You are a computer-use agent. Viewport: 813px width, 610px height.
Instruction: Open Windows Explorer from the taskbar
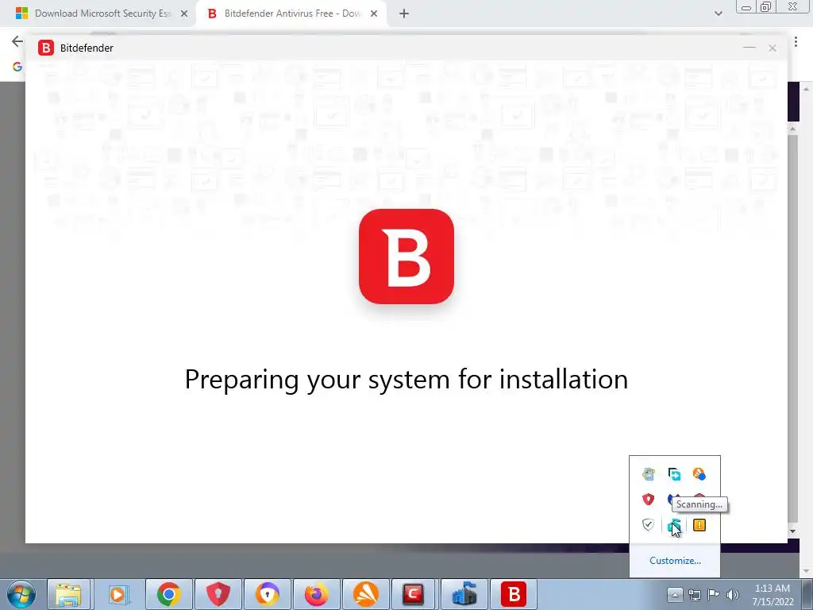[68, 594]
